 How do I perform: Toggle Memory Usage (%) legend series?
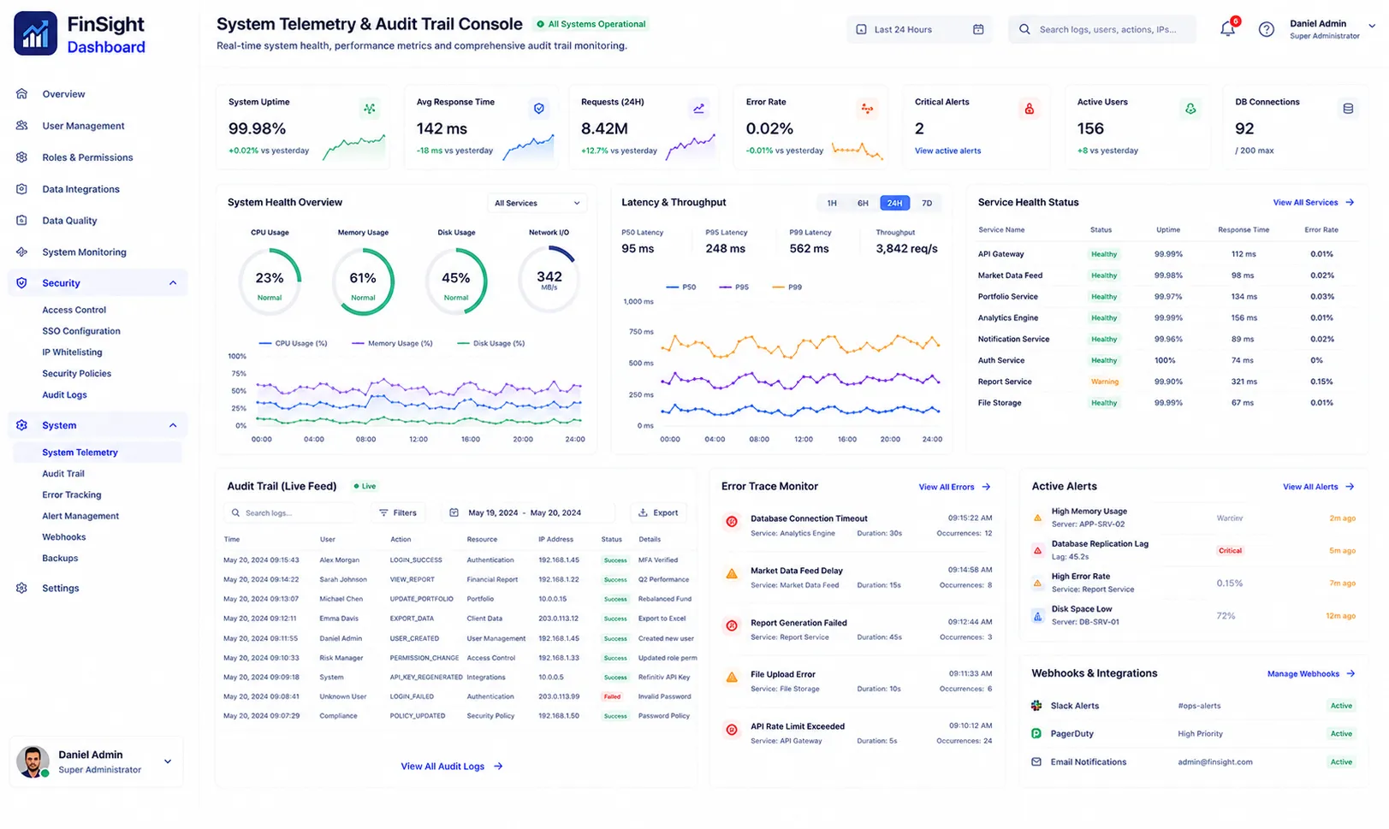393,344
